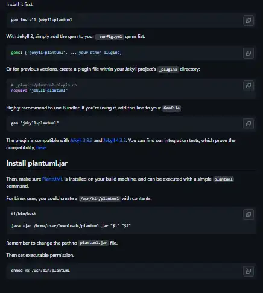Copy the chmod +x command
Viewport: 263px width, 293px height.
pyautogui.click(x=249, y=271)
